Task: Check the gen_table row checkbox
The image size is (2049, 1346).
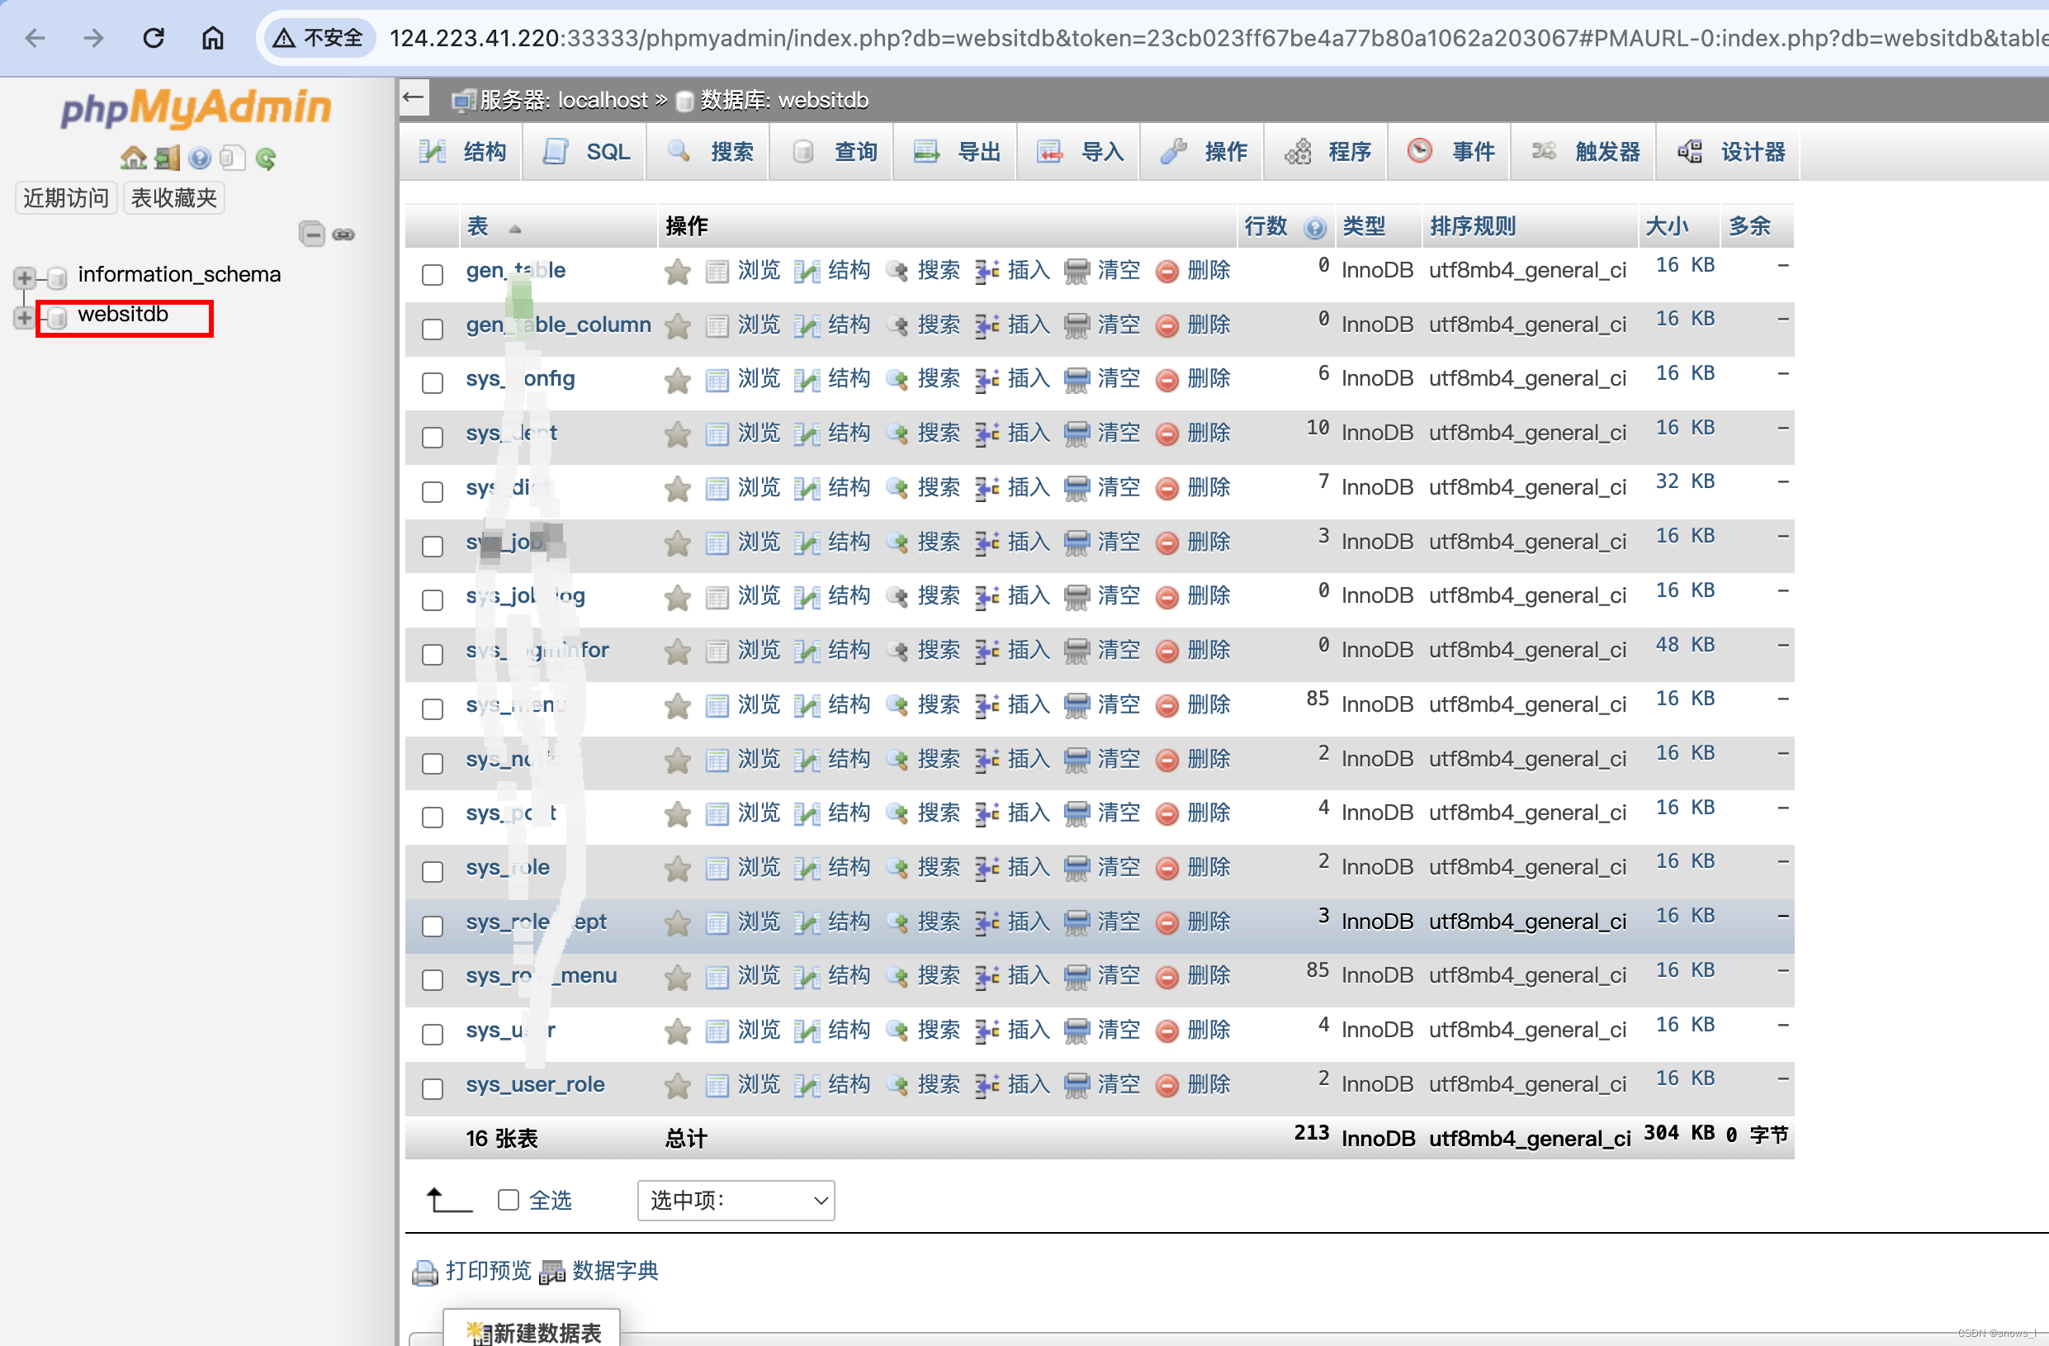Action: (x=433, y=275)
